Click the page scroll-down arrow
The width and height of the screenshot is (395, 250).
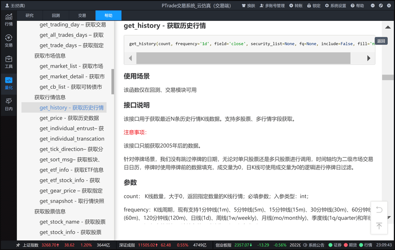tap(389, 218)
